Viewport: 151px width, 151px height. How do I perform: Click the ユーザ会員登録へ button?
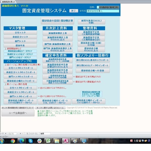coord(18,113)
